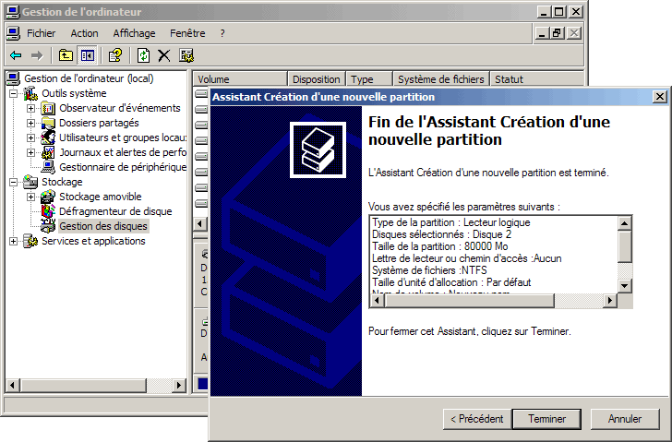Click the Précédent button
Viewport: 672px width, 442px height.
coord(476,419)
